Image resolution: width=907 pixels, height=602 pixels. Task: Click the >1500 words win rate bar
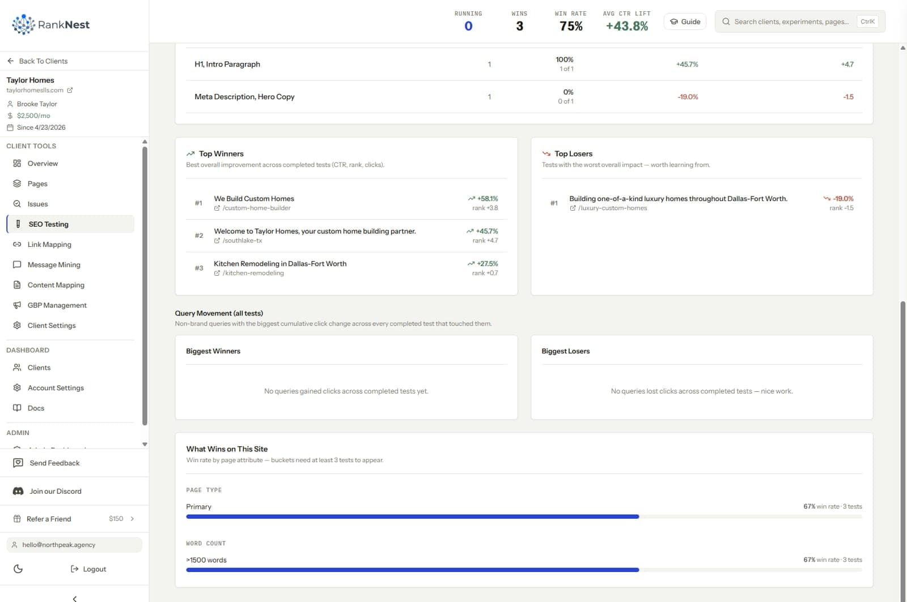point(524,570)
